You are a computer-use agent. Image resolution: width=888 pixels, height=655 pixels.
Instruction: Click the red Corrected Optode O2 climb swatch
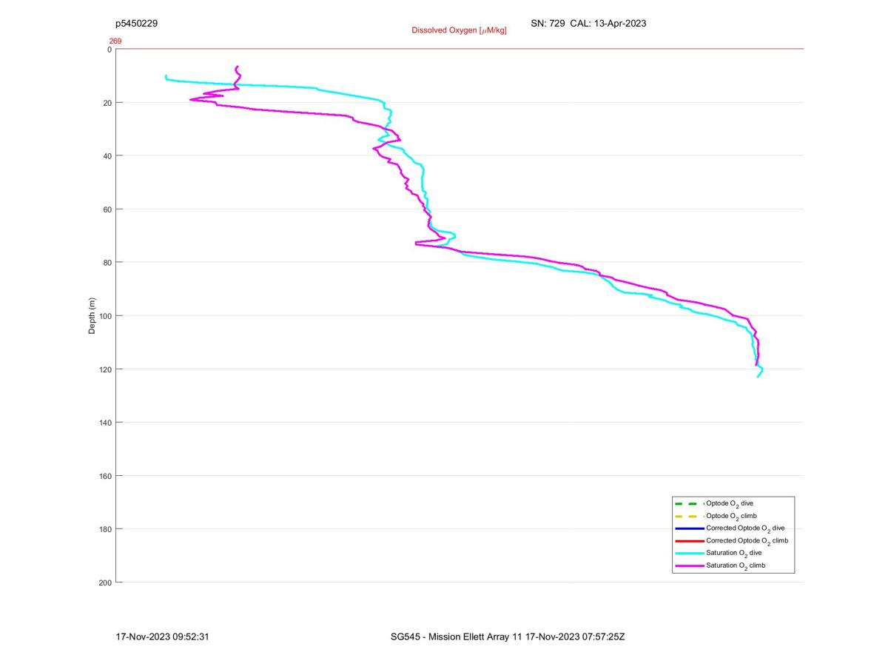[x=689, y=541]
